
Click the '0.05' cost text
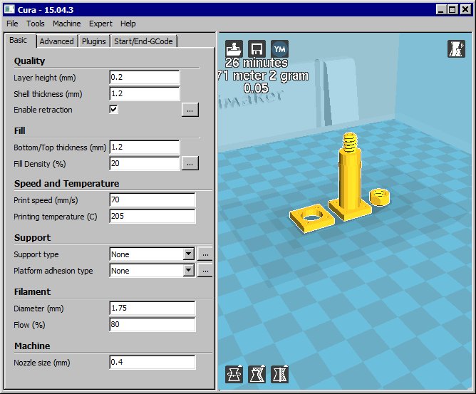pos(257,88)
